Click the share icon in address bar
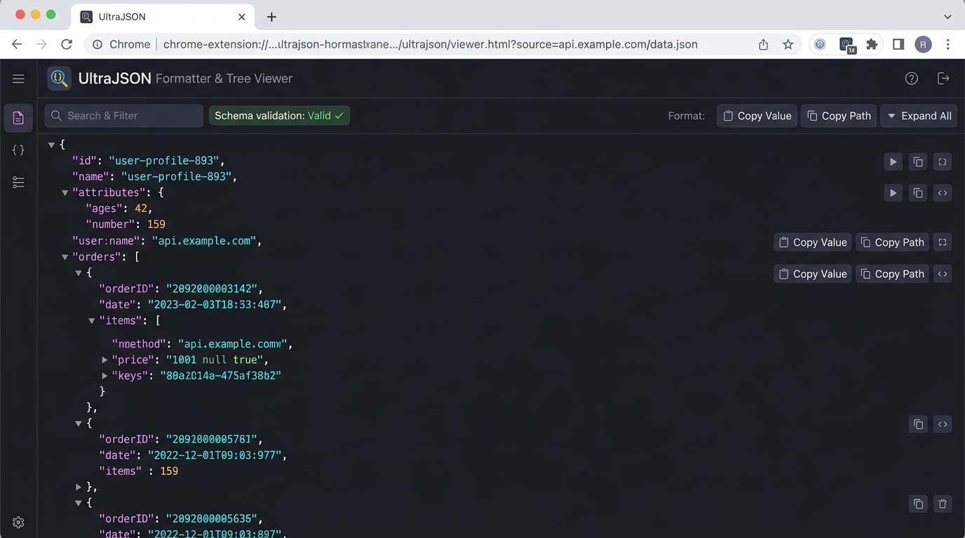The image size is (965, 538). pyautogui.click(x=763, y=44)
